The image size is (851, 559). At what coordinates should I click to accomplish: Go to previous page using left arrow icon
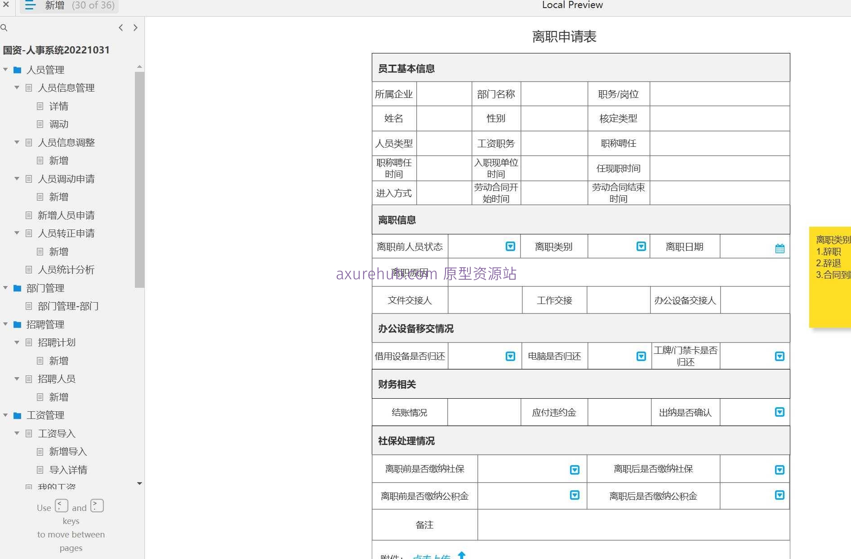point(120,27)
